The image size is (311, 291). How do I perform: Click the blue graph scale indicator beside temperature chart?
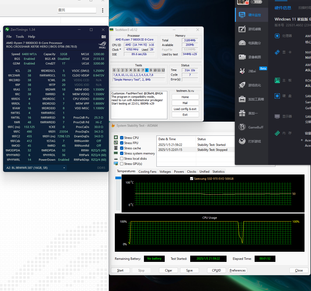point(118,178)
